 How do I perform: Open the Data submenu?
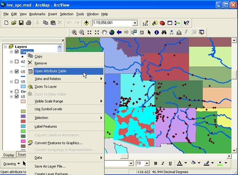point(66,158)
